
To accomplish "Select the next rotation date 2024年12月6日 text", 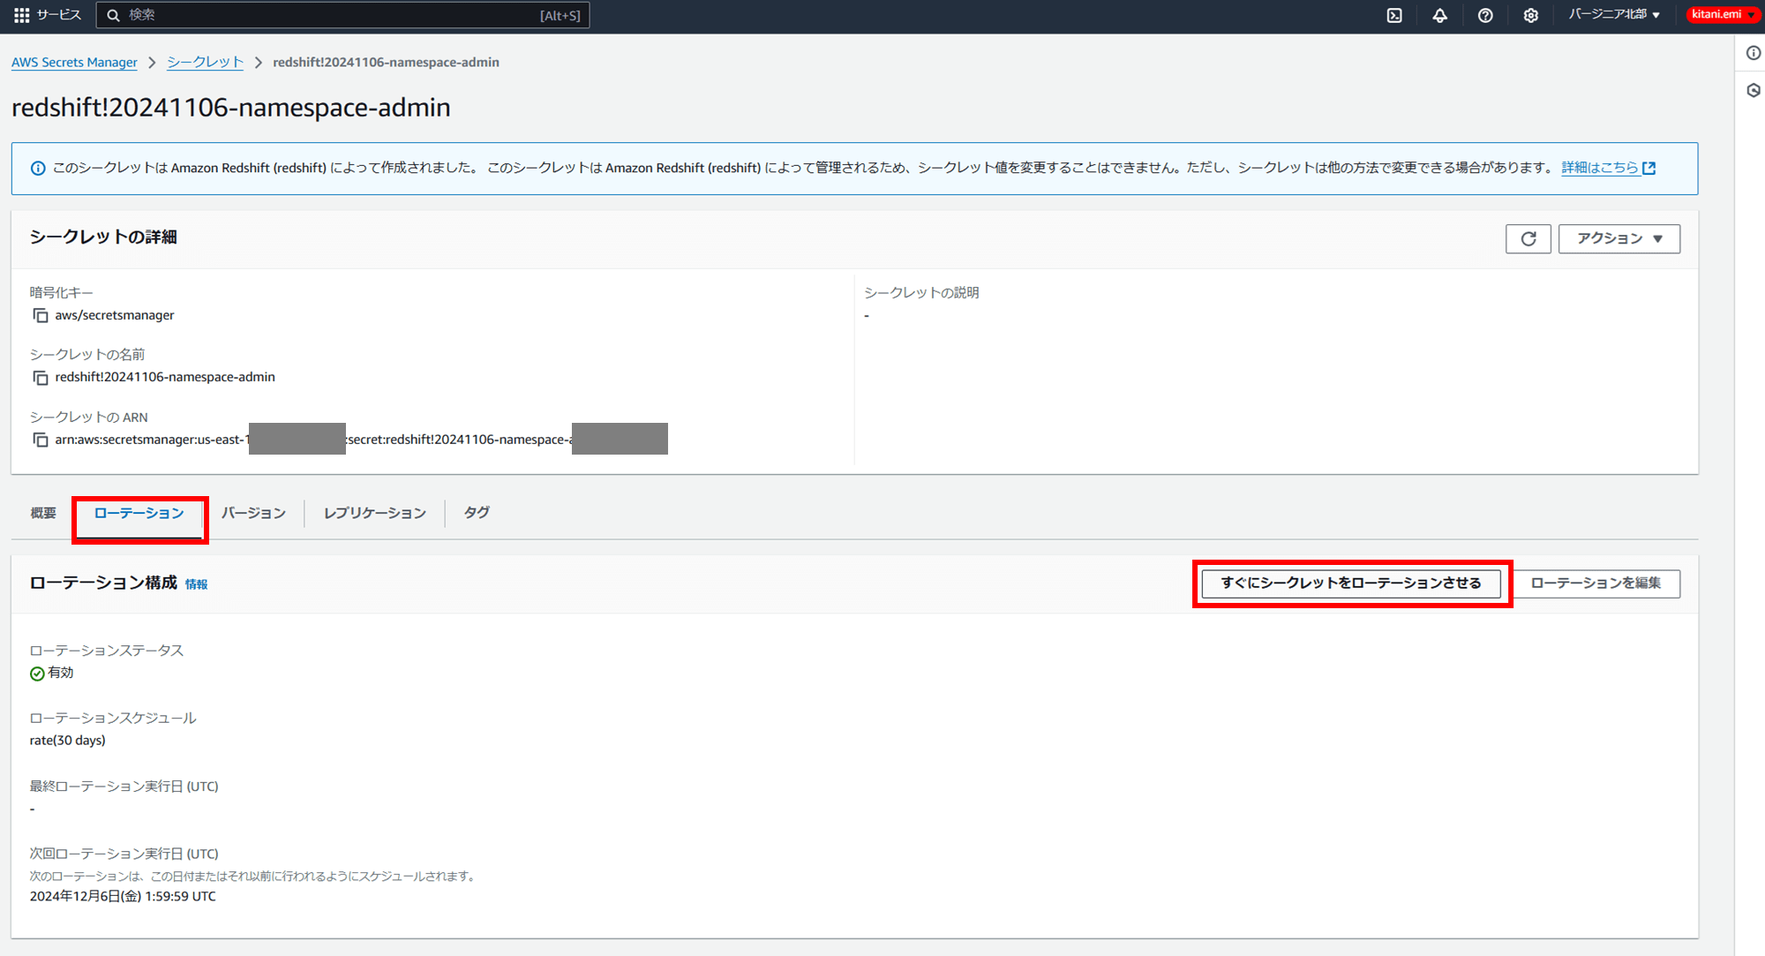I will [x=123, y=896].
